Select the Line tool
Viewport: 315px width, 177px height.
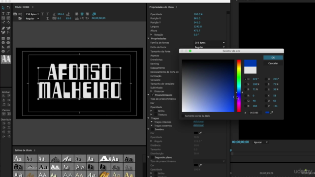[x=8, y=51]
